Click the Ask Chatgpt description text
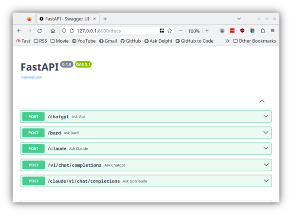Screen dimensions: 292x215 tap(114, 165)
